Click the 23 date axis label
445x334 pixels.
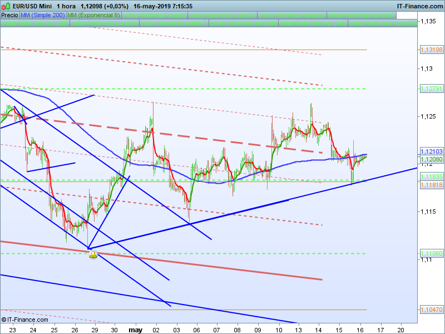pos(12,330)
